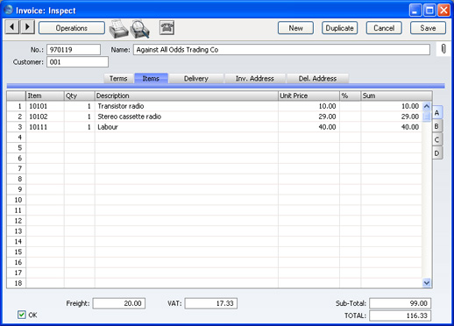The height and width of the screenshot is (326, 454).
Task: Open print preview magnifier icon
Action: click(140, 29)
